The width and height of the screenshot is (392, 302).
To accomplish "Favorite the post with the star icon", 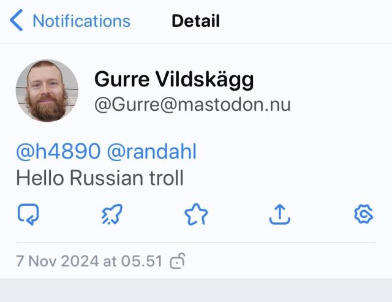I will coord(196,214).
